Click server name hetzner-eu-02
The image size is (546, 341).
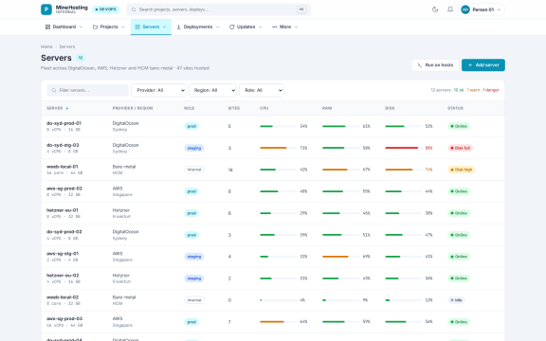[x=63, y=276]
